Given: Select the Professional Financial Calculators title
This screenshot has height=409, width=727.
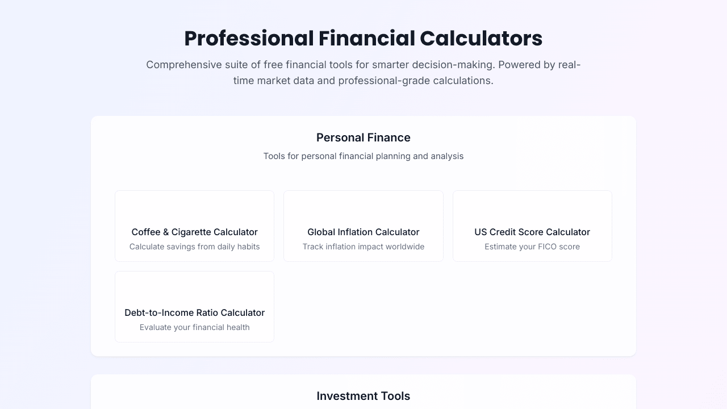Looking at the screenshot, I should [363, 38].
